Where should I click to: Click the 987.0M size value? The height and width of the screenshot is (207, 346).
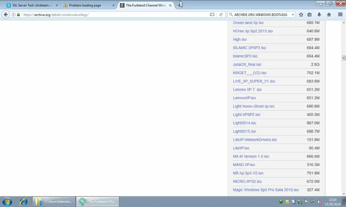click(313, 123)
